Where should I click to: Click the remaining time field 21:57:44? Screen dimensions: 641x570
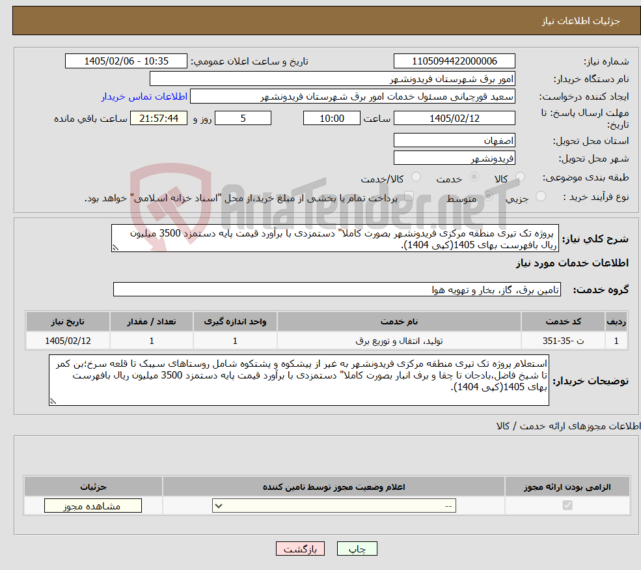click(x=159, y=119)
